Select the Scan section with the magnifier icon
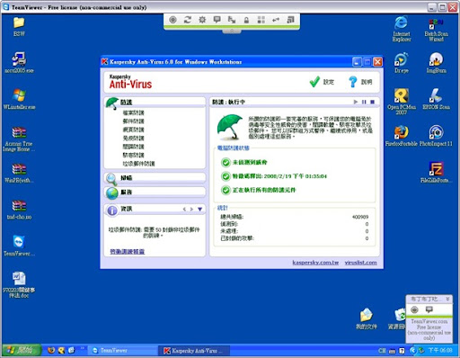 tap(155, 178)
